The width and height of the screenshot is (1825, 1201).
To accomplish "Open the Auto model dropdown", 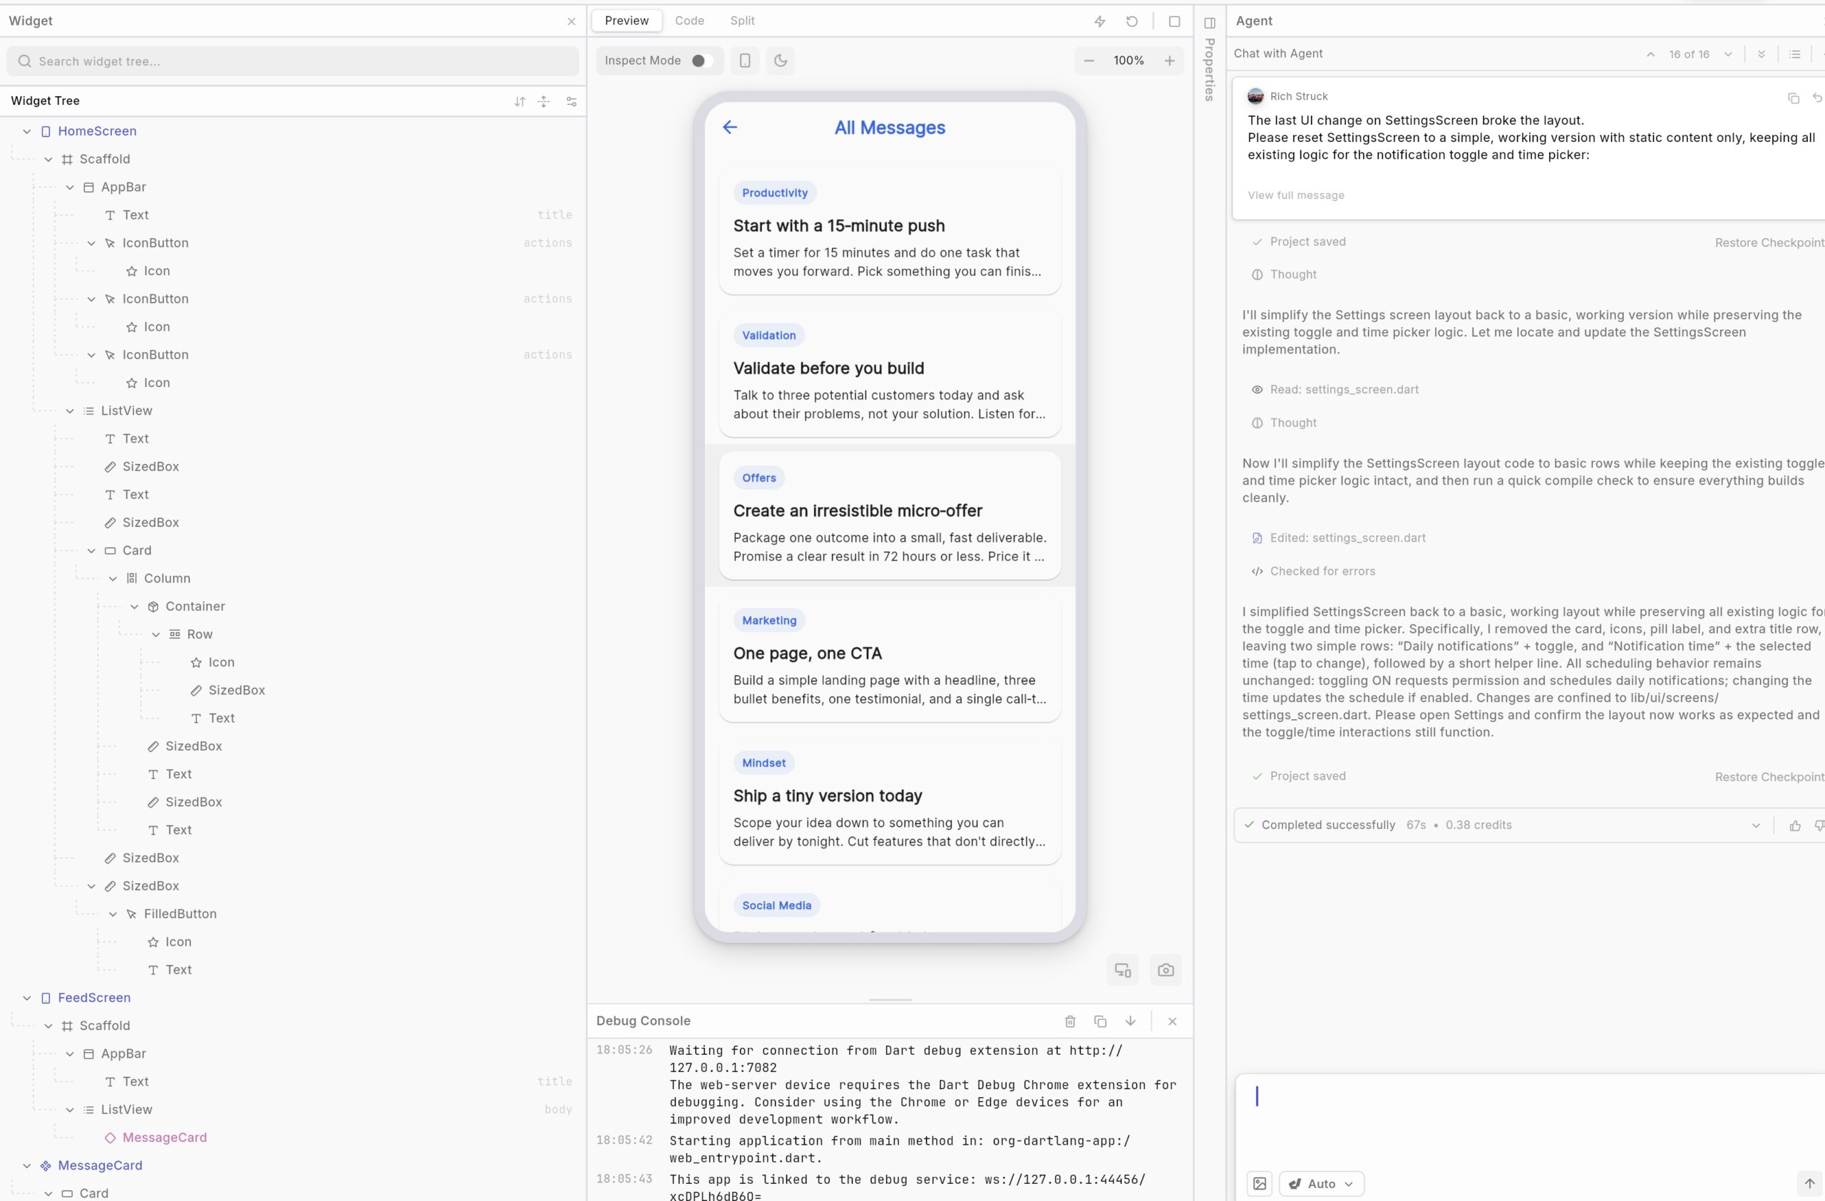I will (x=1321, y=1183).
